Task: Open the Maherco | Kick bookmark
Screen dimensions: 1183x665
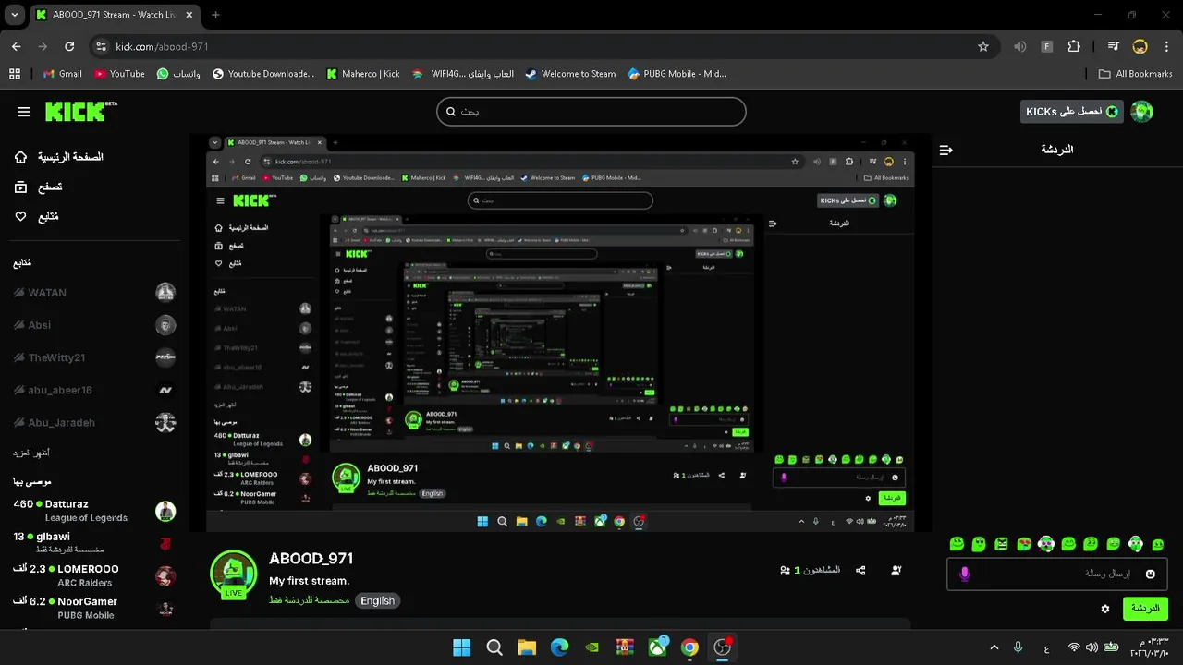Action: tap(363, 74)
